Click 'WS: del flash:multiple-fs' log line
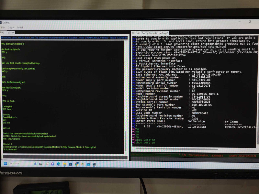 coord(13,44)
